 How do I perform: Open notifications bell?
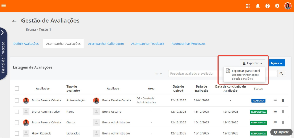(x=258, y=6)
